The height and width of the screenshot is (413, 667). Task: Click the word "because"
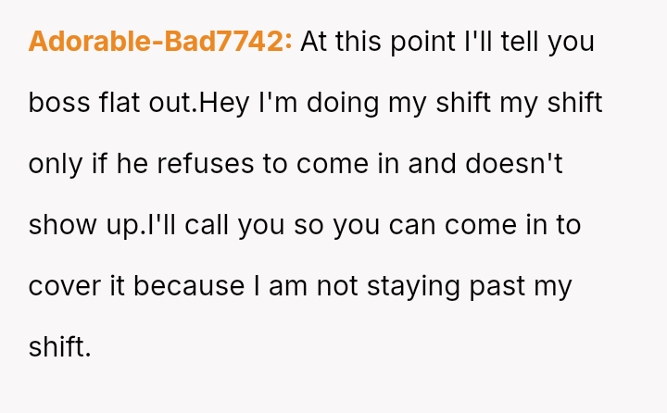[x=190, y=286]
